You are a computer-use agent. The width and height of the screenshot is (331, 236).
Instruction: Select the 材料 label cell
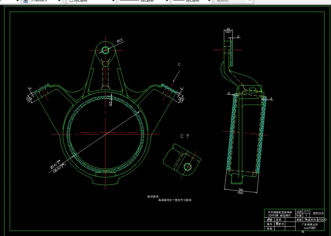click(x=313, y=220)
